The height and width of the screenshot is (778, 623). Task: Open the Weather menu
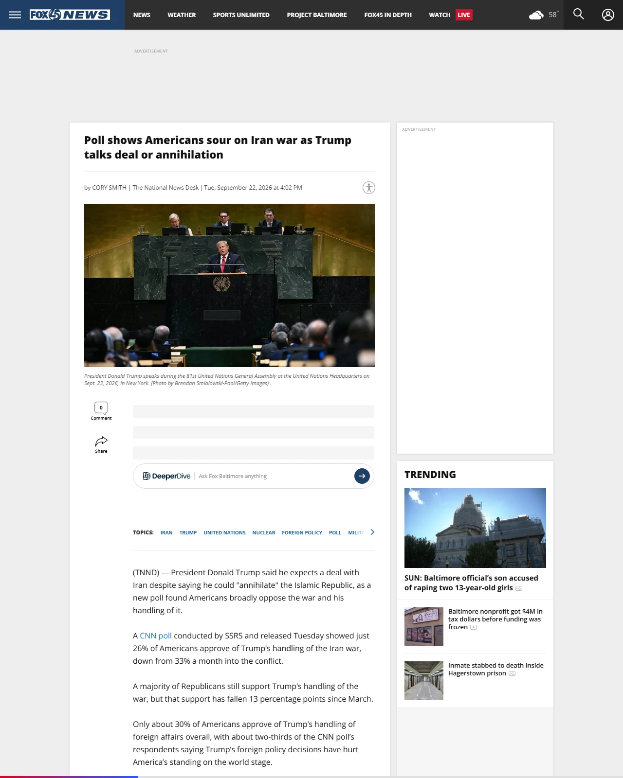[182, 15]
